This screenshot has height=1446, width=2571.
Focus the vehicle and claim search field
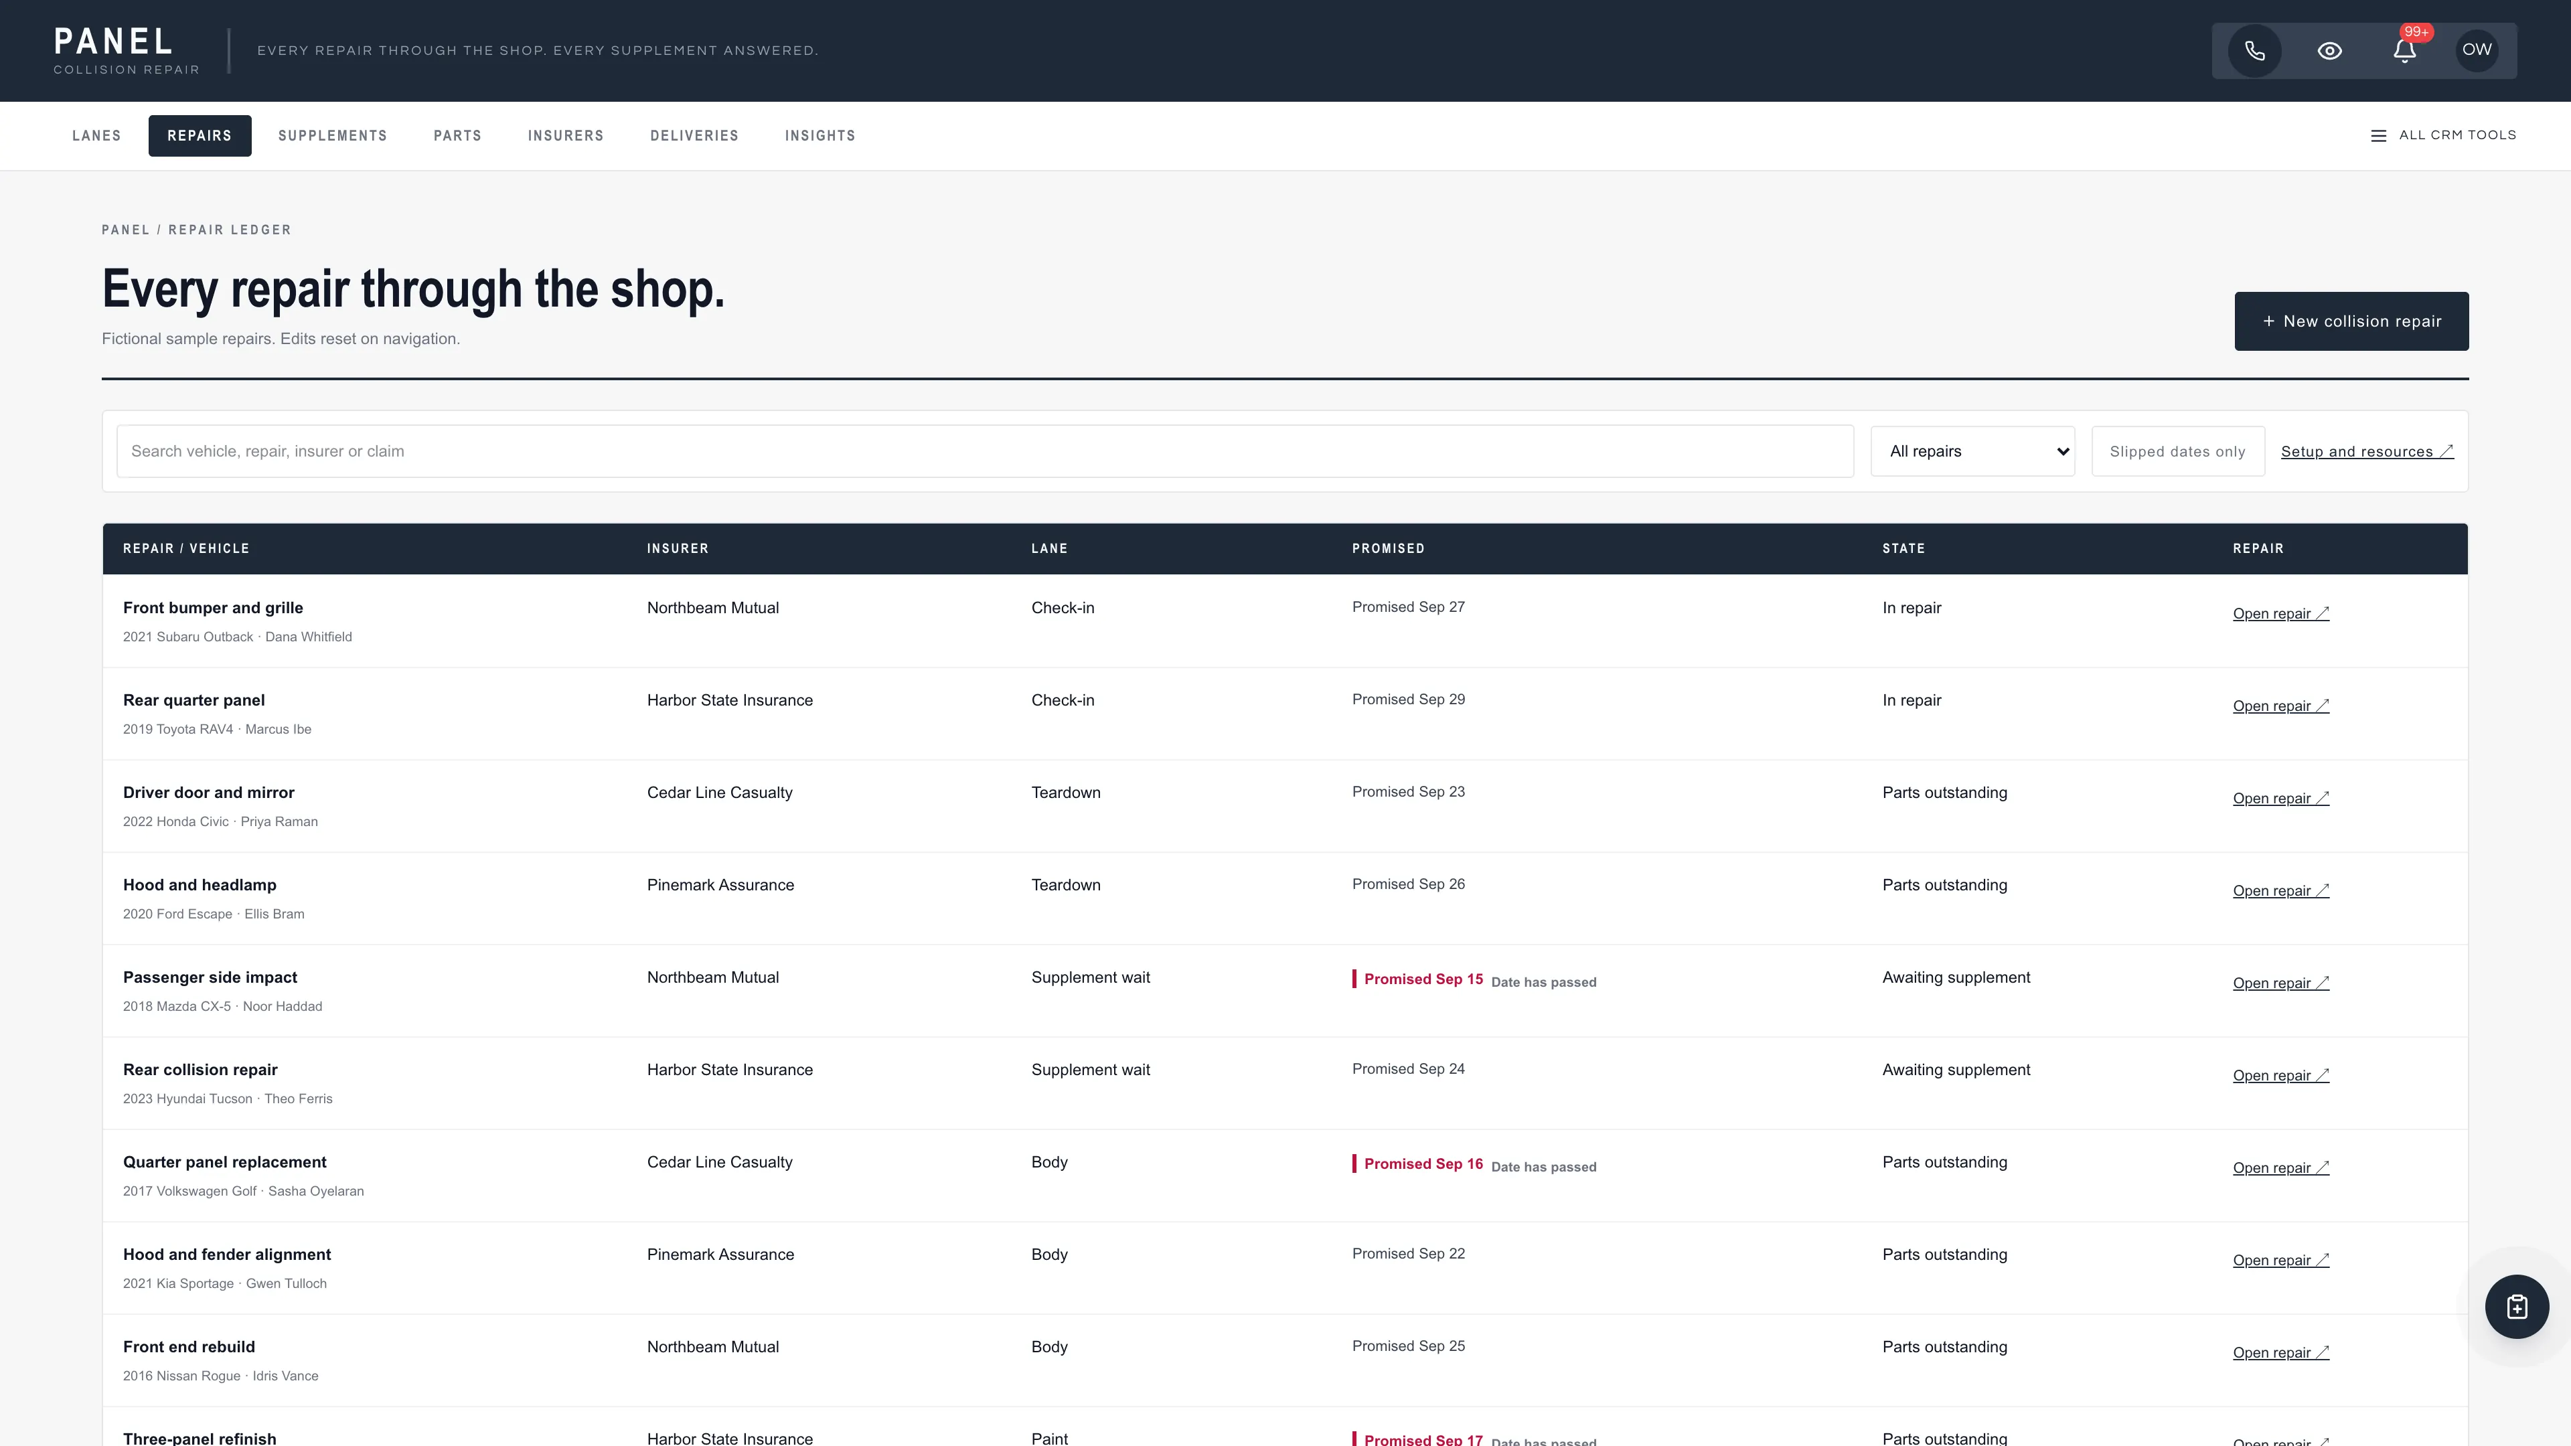pyautogui.click(x=985, y=452)
